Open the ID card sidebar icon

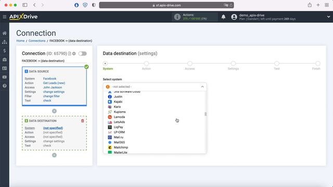[x=5, y=68]
